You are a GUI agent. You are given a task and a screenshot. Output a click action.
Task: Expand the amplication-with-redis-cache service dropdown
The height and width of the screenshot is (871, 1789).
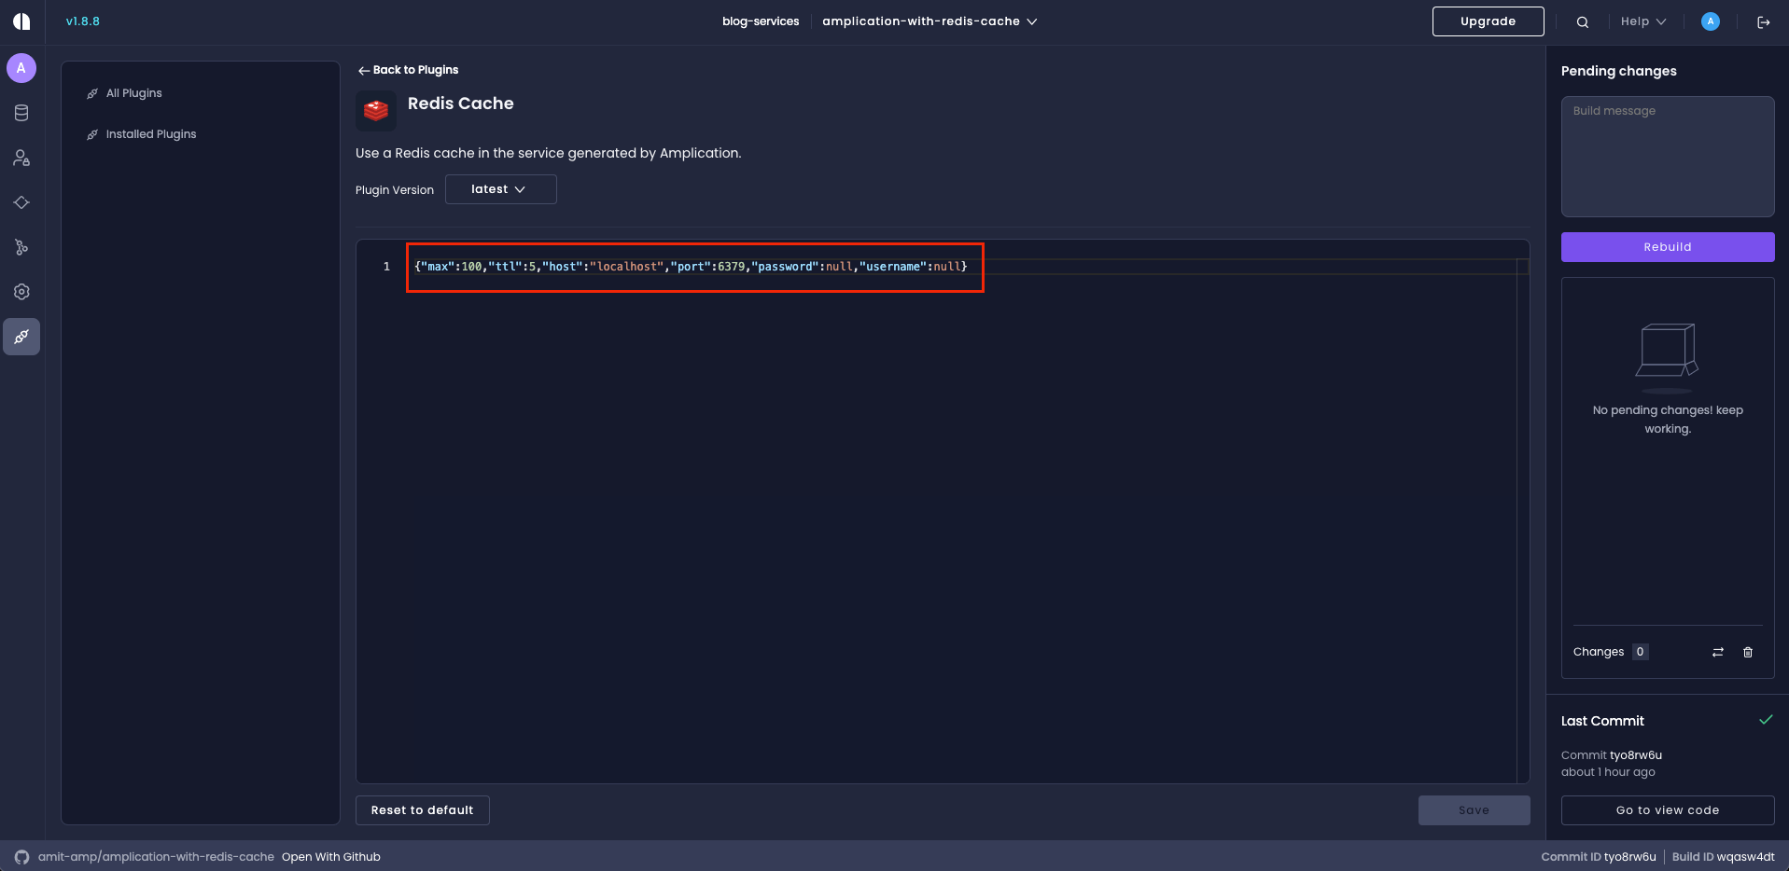[929, 21]
